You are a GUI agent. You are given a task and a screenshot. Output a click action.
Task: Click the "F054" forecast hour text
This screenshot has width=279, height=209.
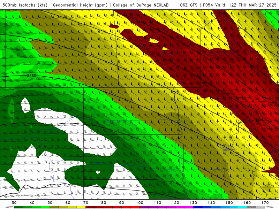coord(208,5)
